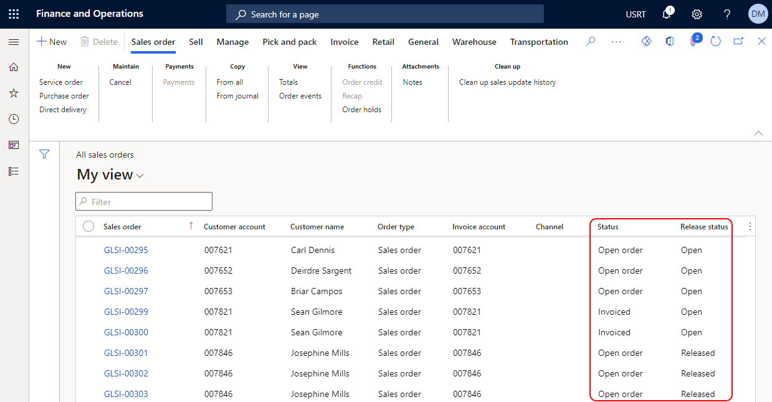The height and width of the screenshot is (402, 772).
Task: Open the Modules list icon in sidebar
Action: tap(14, 171)
